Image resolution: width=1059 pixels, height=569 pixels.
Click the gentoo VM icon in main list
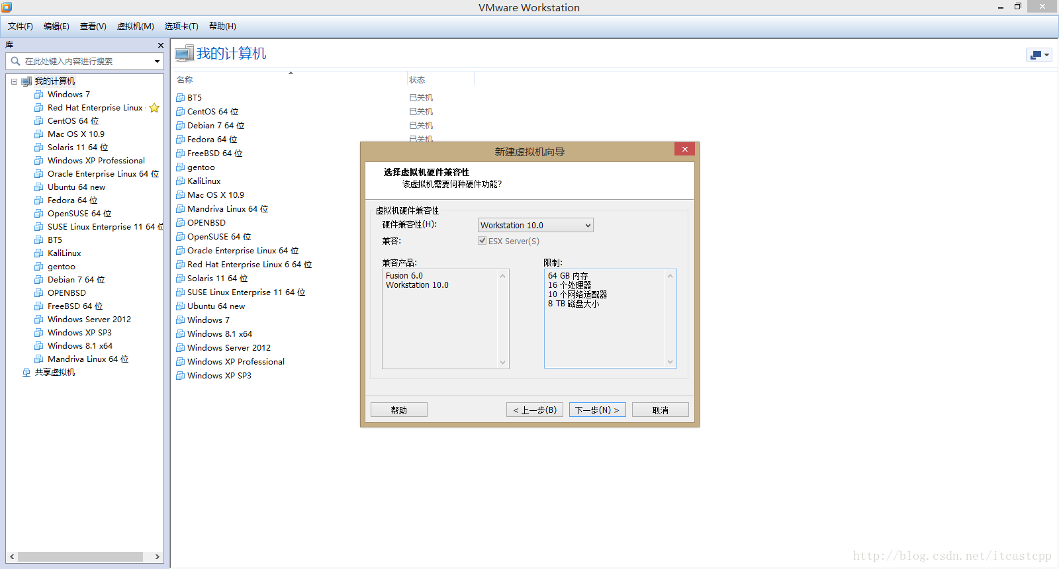click(x=180, y=167)
